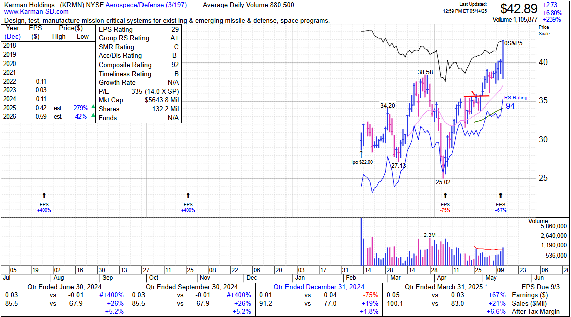Click the Average Daily Volume 880,500 text
Image resolution: width=571 pixels, height=317 pixels.
pyautogui.click(x=248, y=5)
